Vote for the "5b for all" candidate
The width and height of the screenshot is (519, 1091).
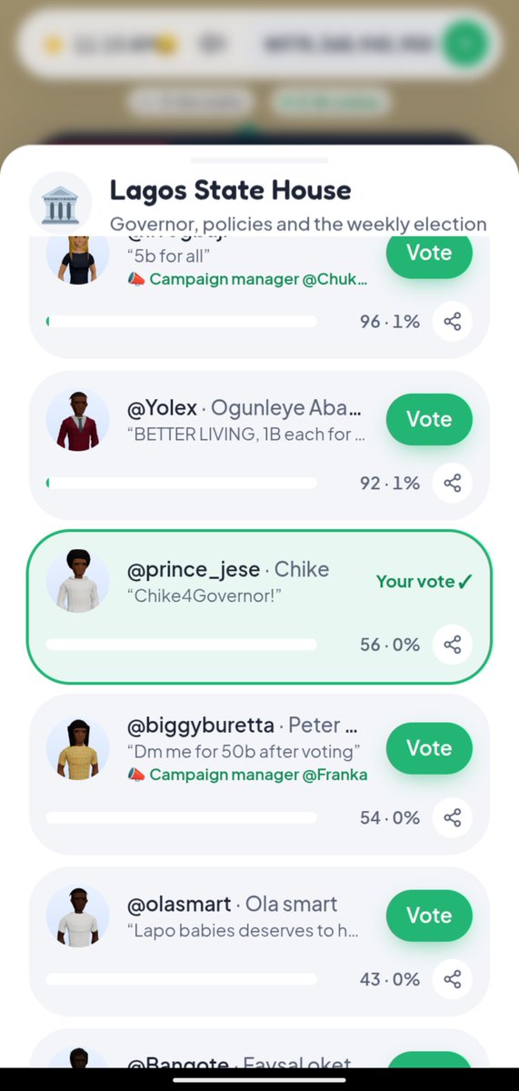pos(429,255)
